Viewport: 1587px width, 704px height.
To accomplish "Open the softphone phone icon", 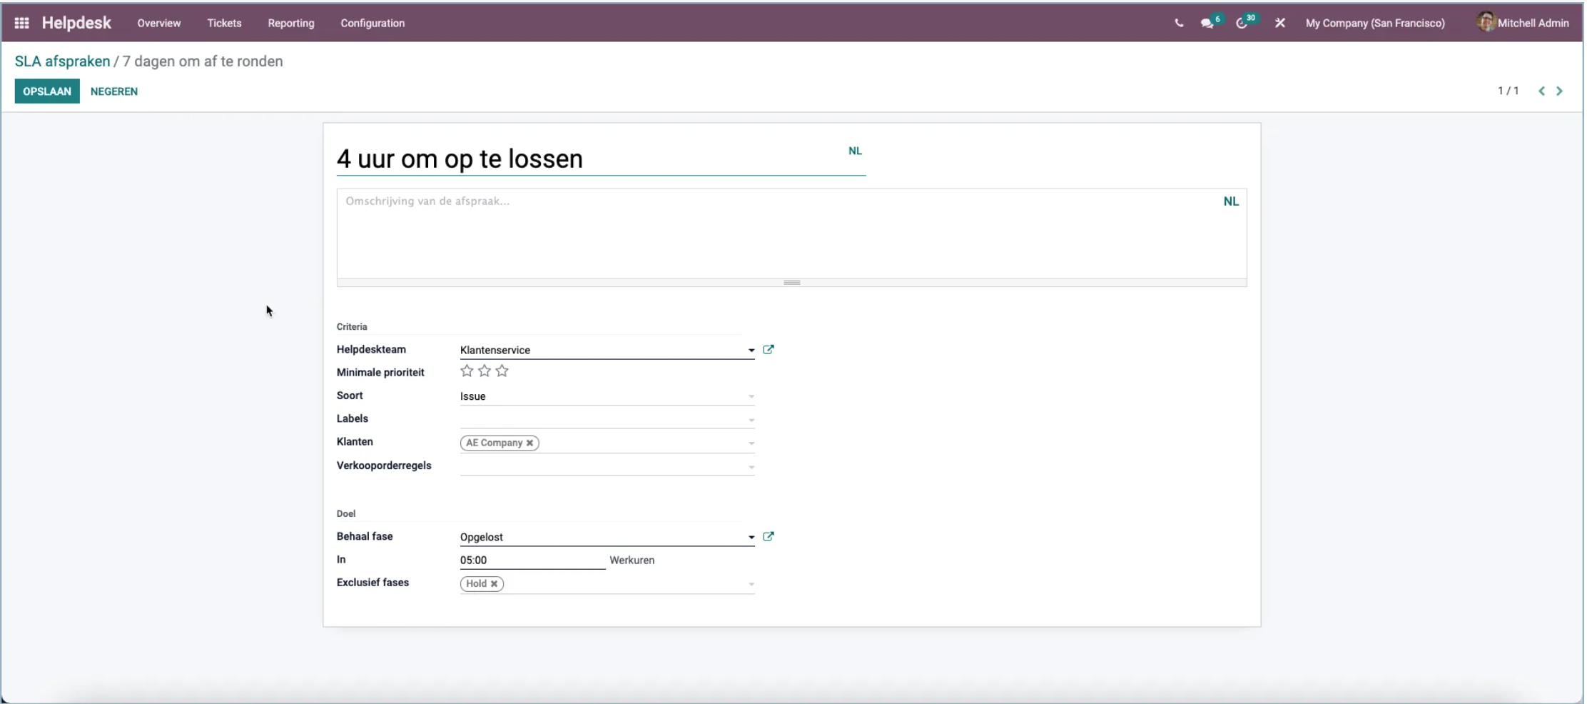I will 1179,22.
